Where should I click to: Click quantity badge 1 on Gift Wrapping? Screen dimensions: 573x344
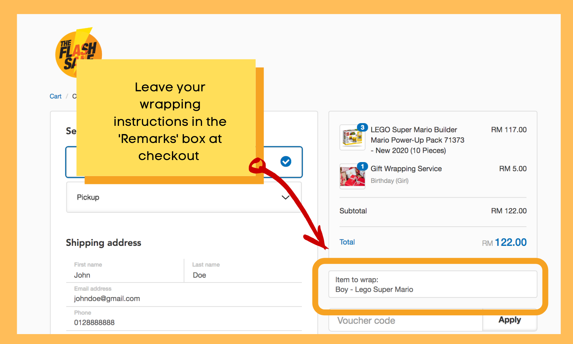362,166
